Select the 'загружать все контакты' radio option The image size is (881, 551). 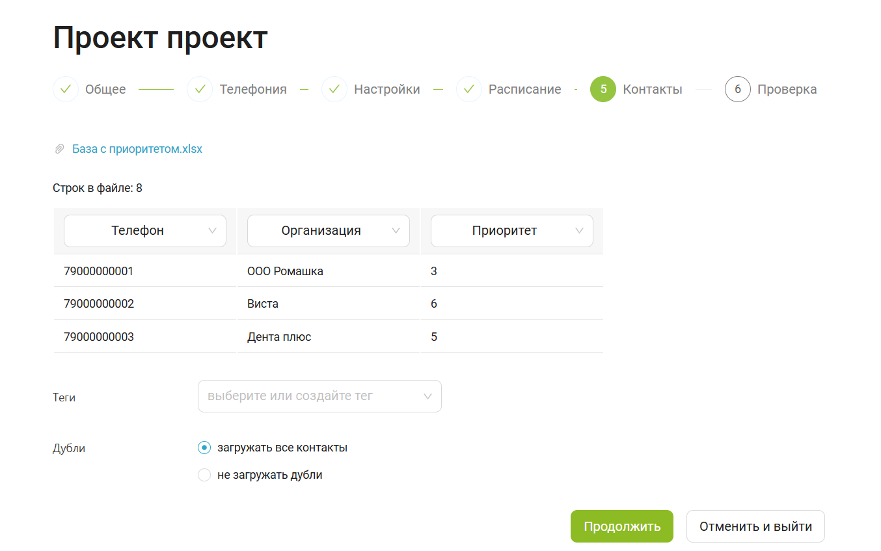[204, 448]
